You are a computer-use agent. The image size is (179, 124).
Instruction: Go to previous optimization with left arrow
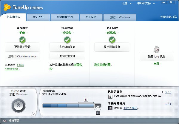[x=162, y=92]
